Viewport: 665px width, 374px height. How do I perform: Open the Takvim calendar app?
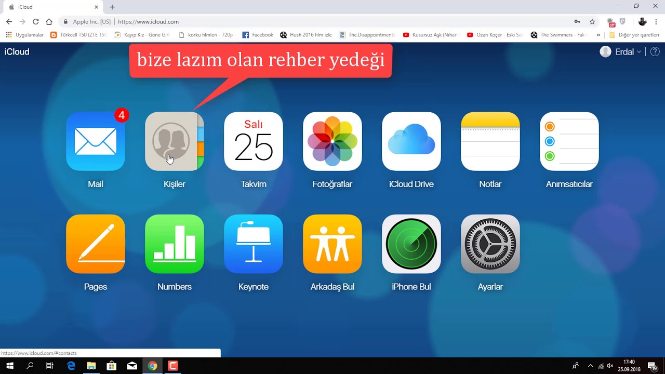click(x=254, y=141)
